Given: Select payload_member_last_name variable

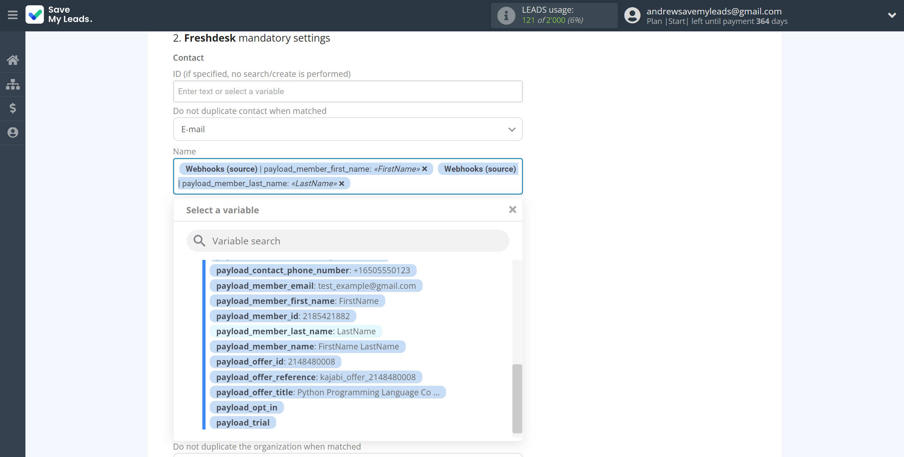Looking at the screenshot, I should coord(296,331).
